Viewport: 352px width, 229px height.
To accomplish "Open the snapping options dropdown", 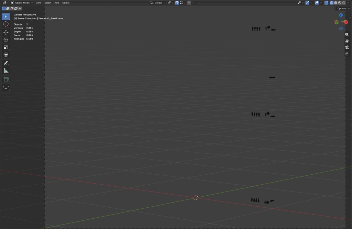I will (182, 3).
